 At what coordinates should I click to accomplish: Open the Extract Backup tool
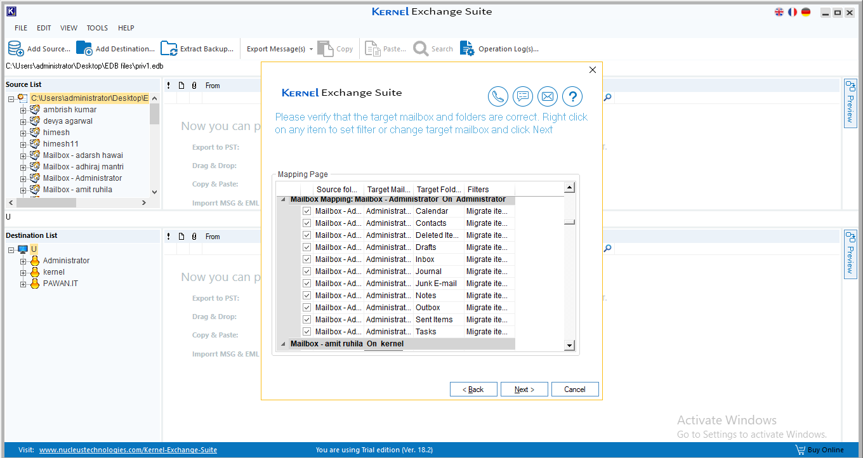(x=197, y=49)
